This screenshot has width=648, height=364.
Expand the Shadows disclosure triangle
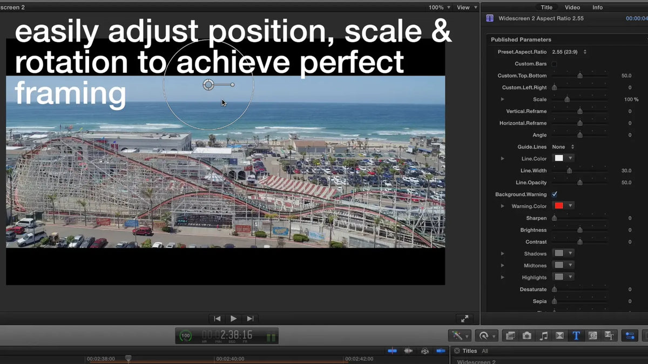[503, 253]
